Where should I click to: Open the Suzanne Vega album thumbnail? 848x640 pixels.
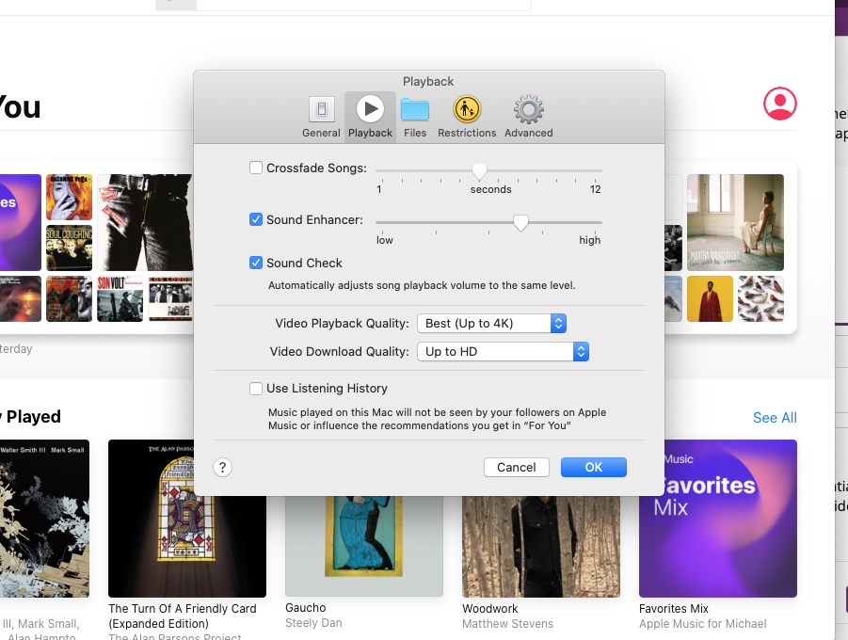pyautogui.click(x=70, y=197)
